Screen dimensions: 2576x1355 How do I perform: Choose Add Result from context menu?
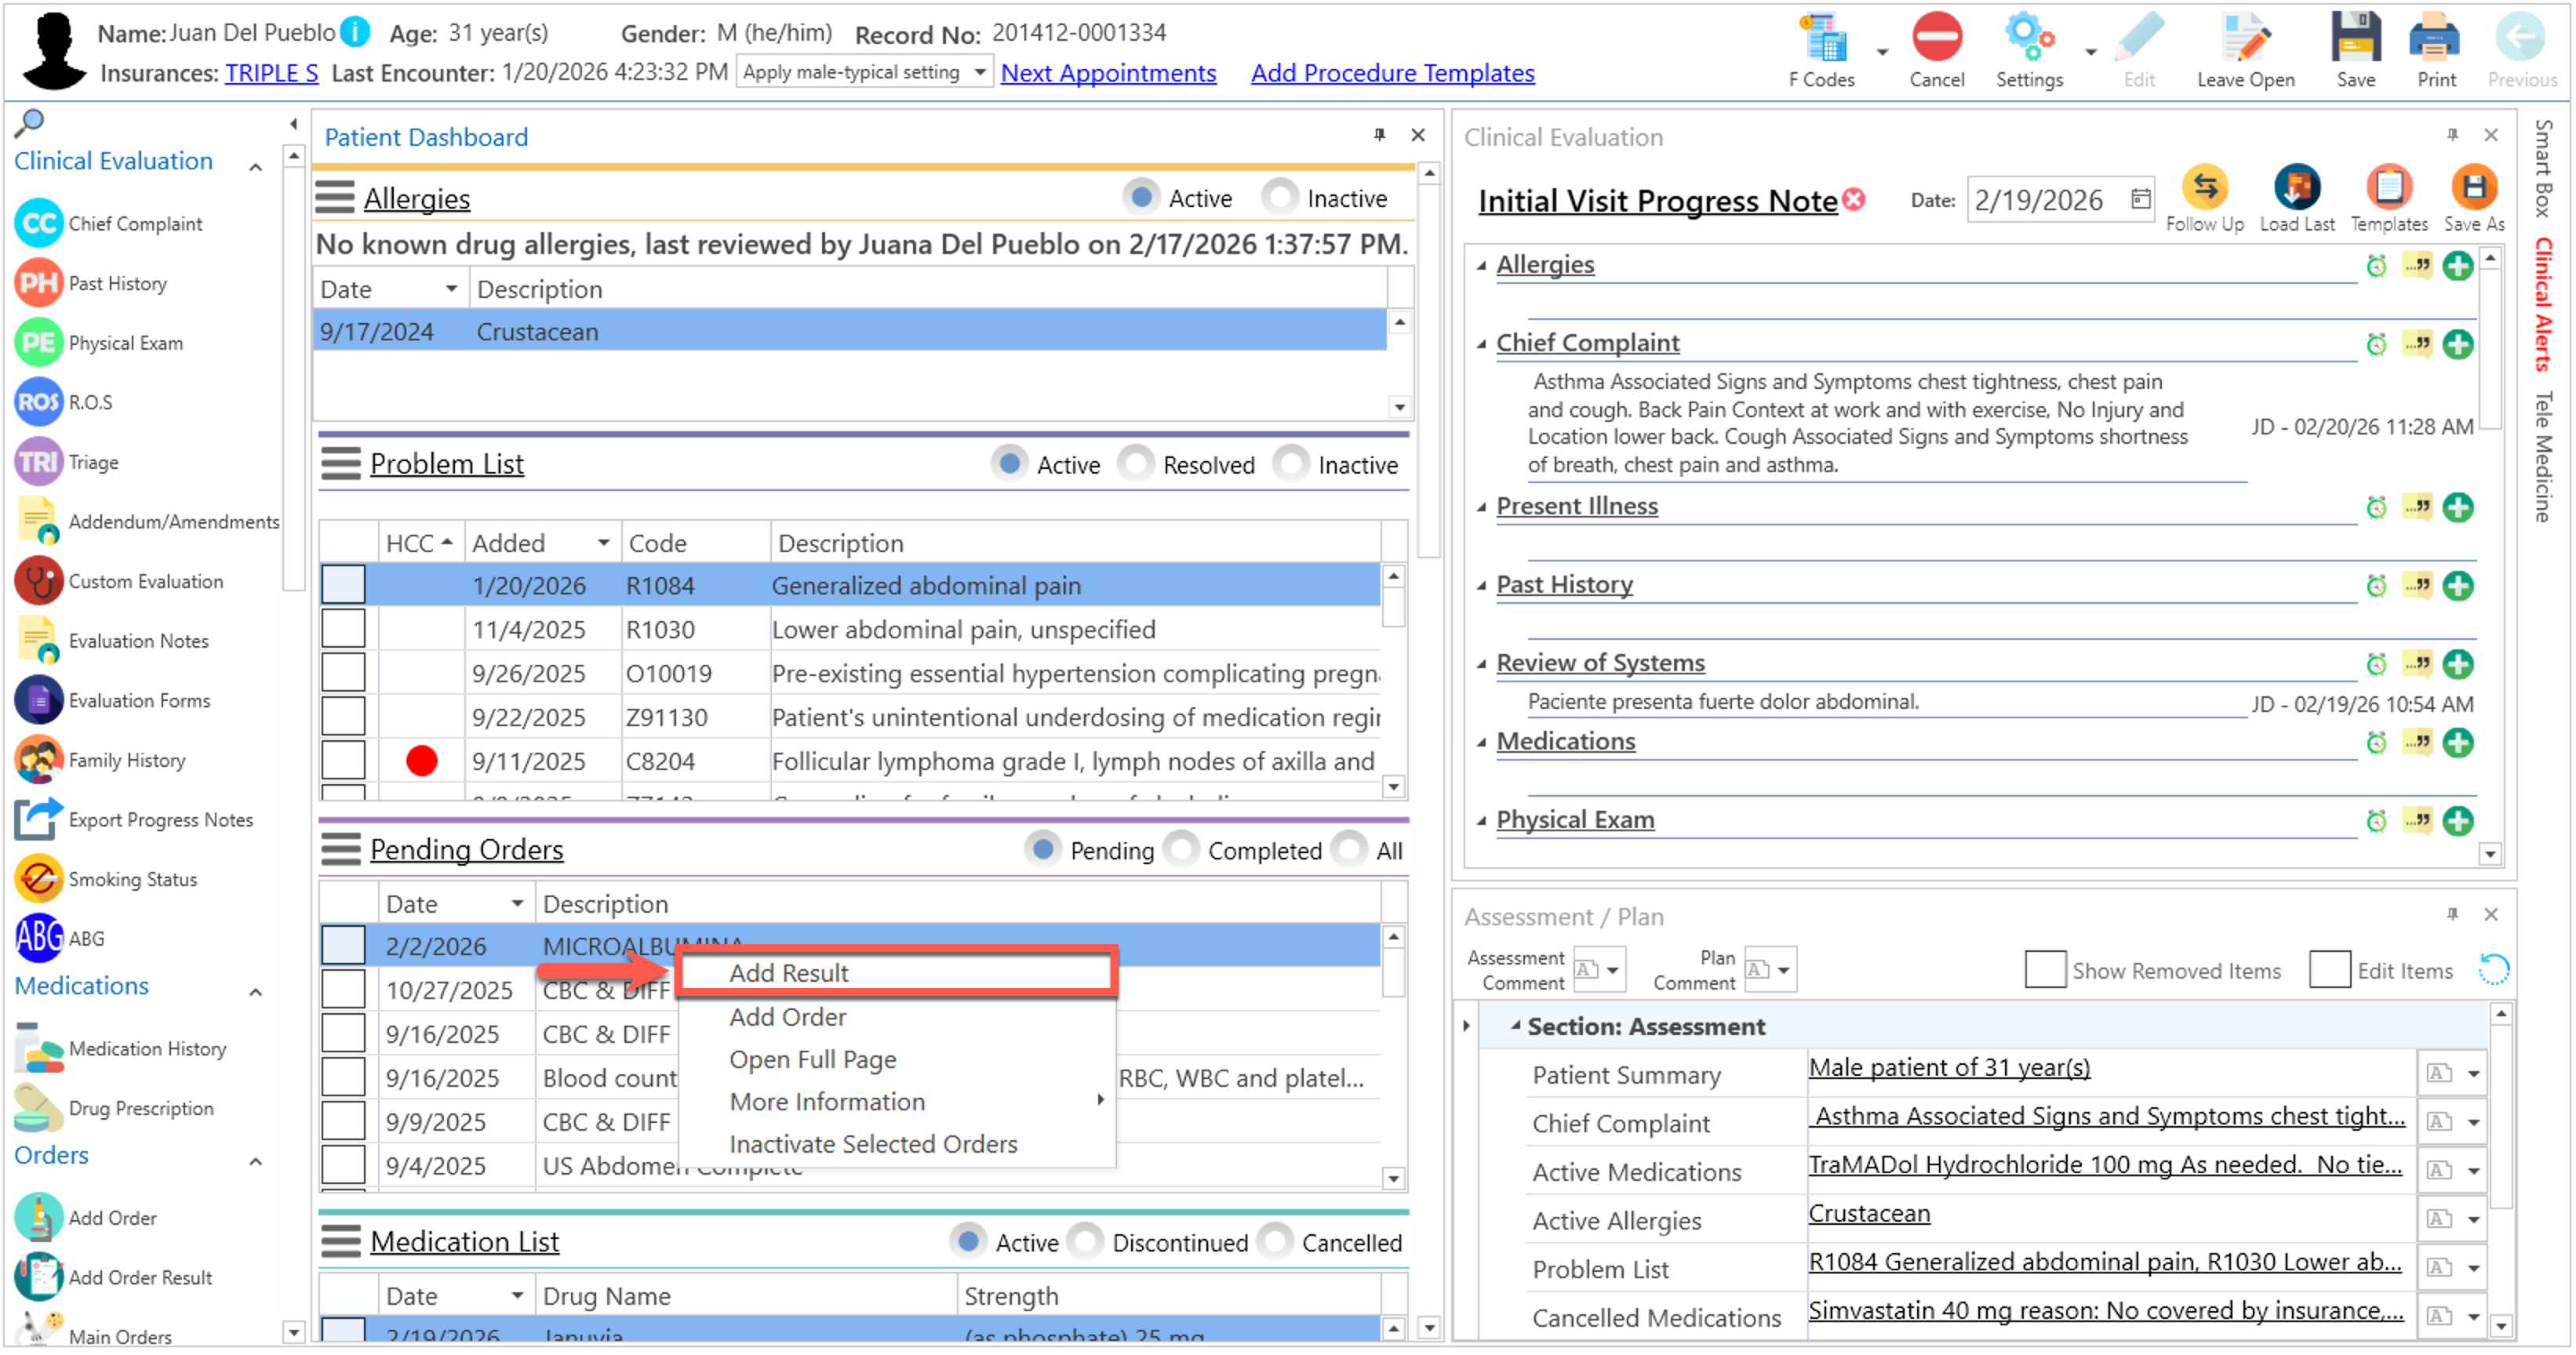[x=789, y=974]
